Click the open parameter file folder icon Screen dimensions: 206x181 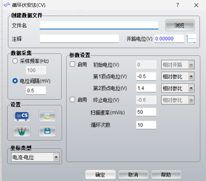point(48,116)
